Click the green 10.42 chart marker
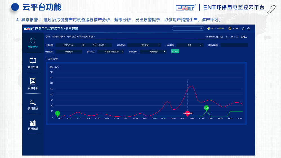This screenshot has height=158, width=281. coord(206,108)
